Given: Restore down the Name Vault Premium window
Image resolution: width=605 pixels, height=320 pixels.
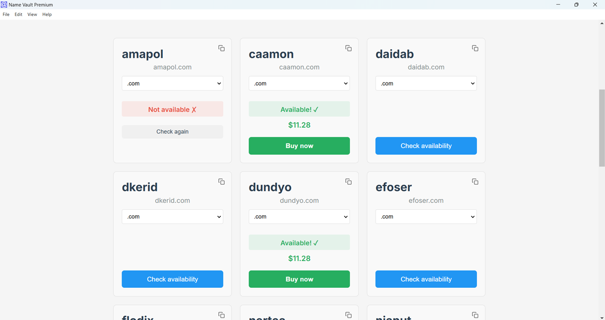Looking at the screenshot, I should [x=576, y=5].
